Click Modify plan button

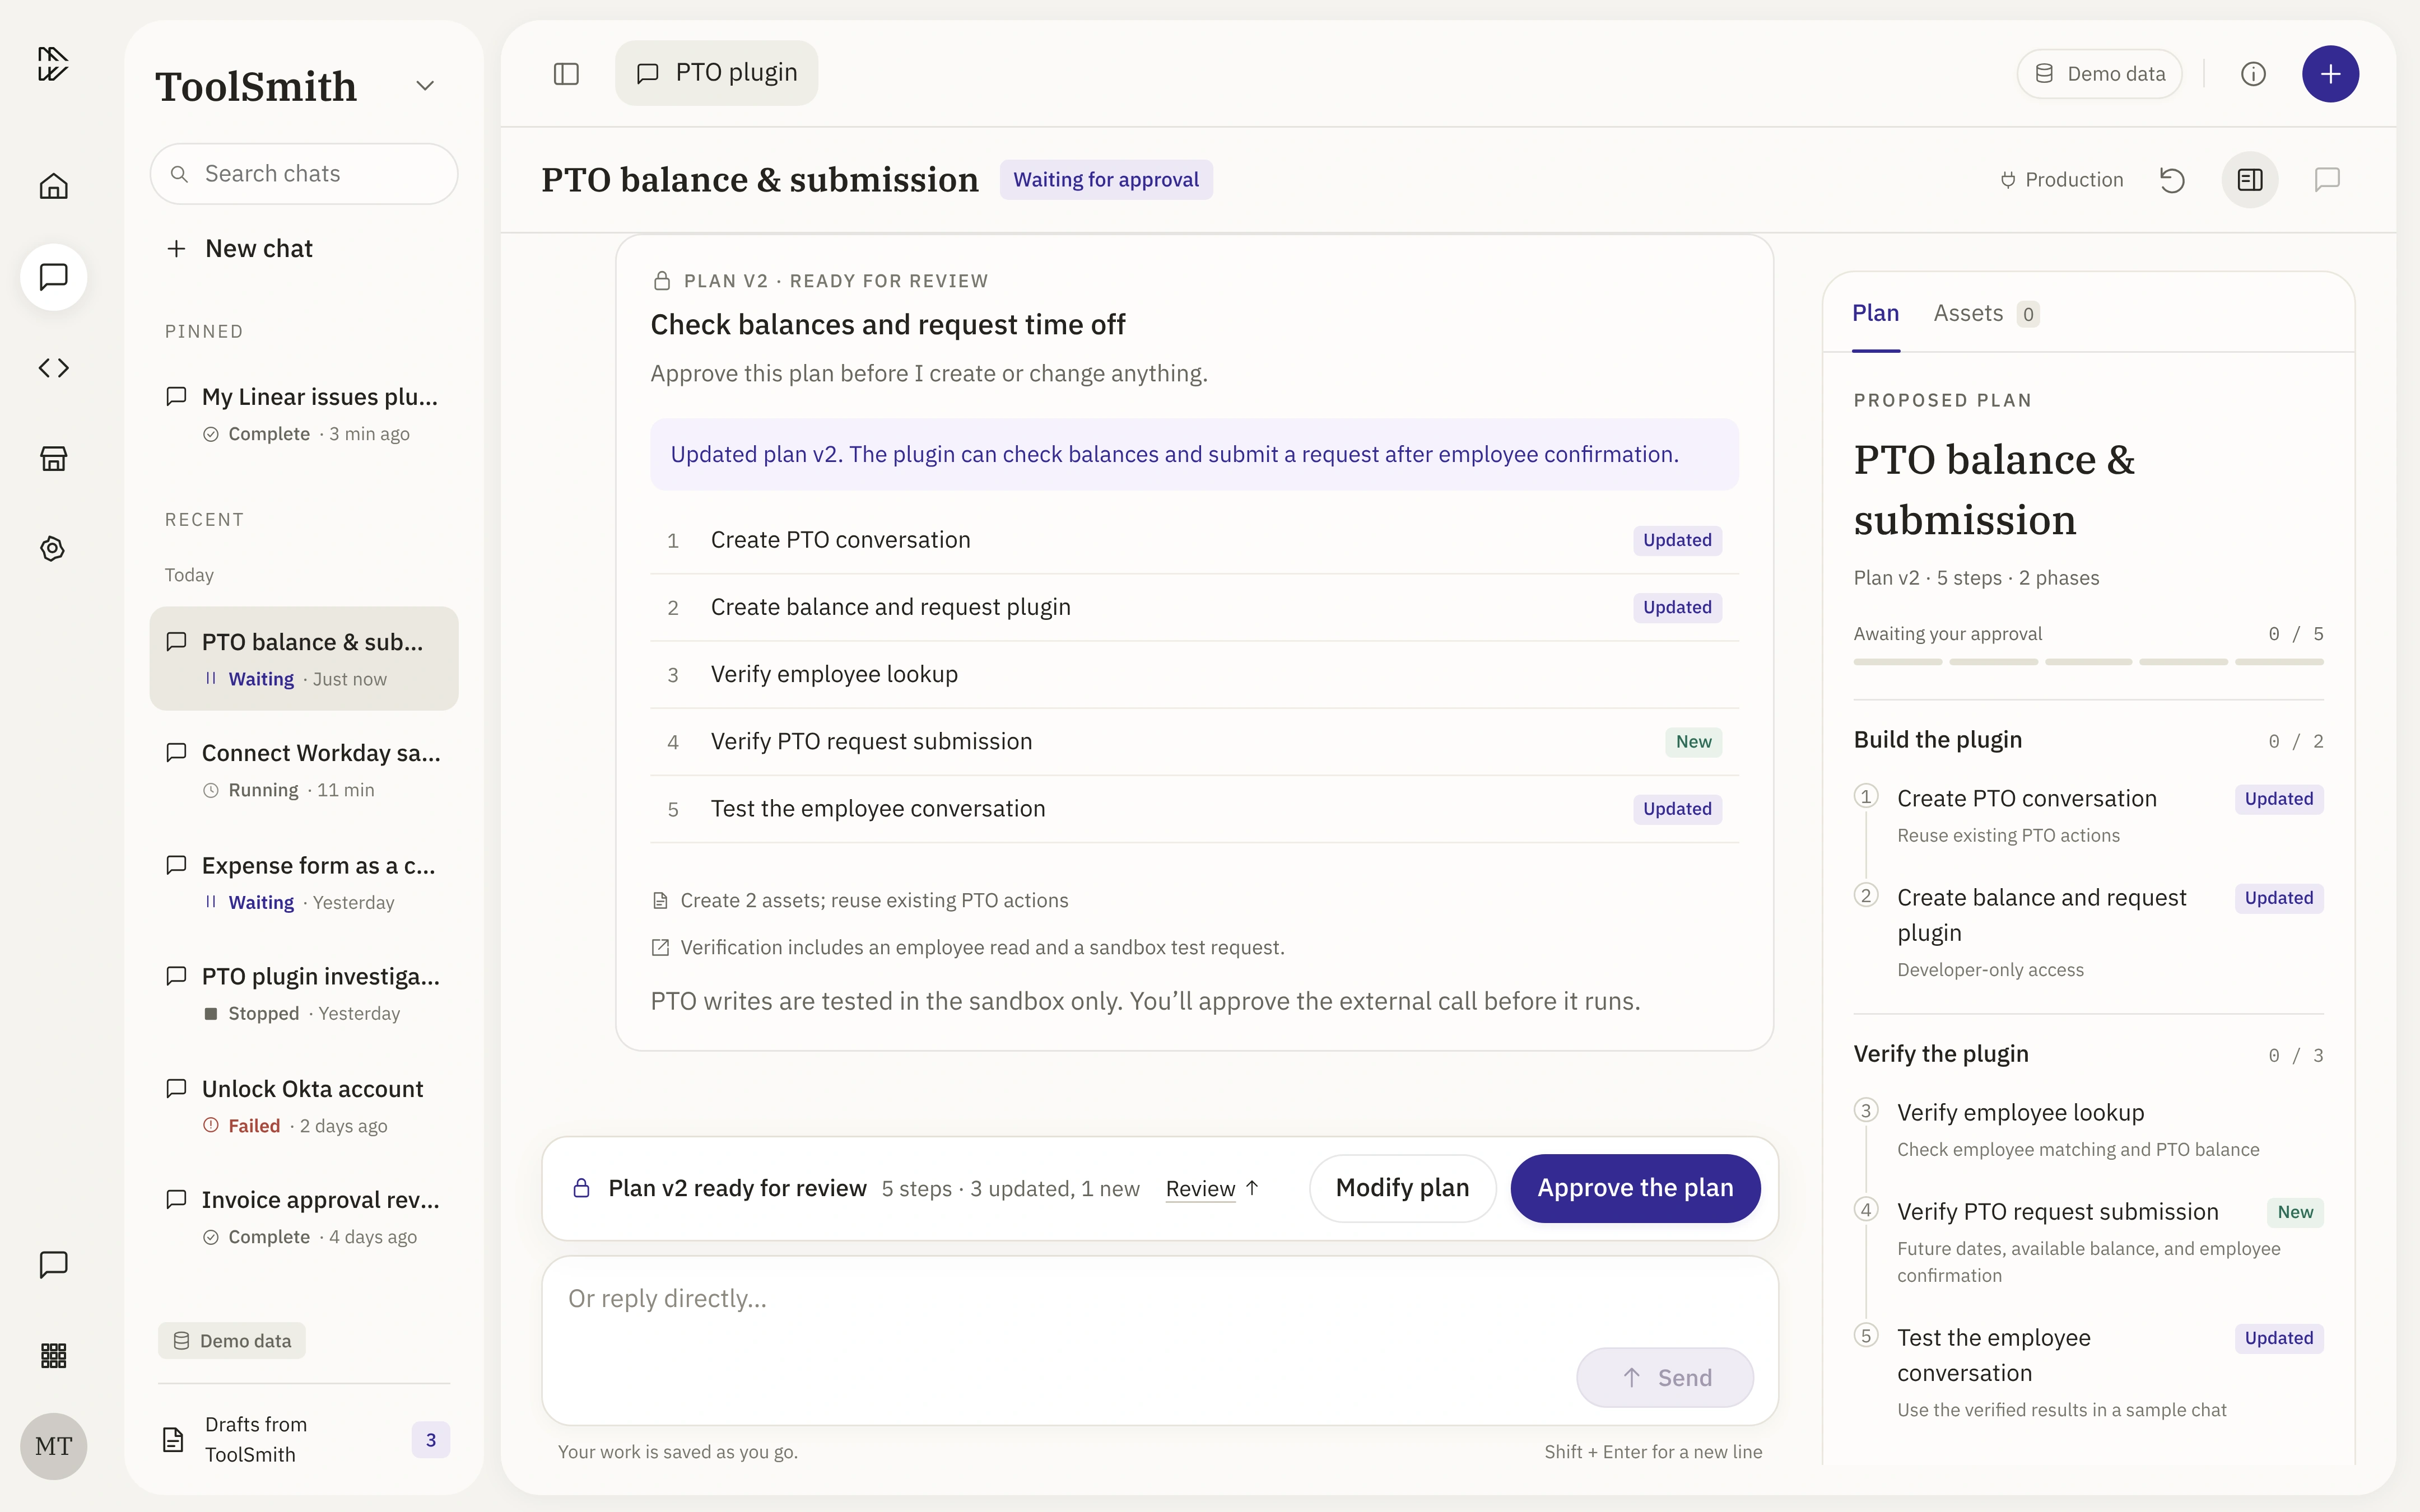(1402, 1188)
